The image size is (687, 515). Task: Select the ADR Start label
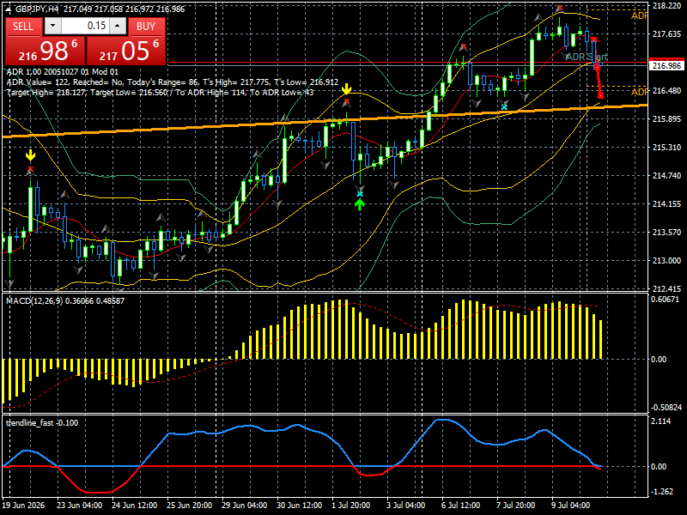click(x=587, y=57)
